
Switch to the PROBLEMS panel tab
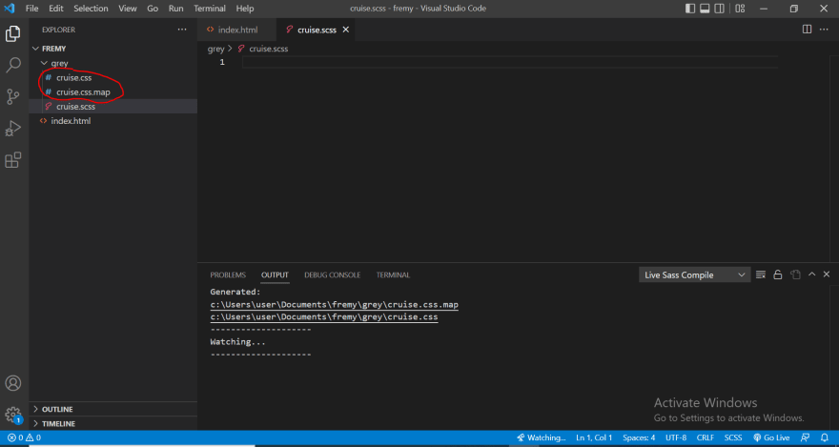click(228, 274)
